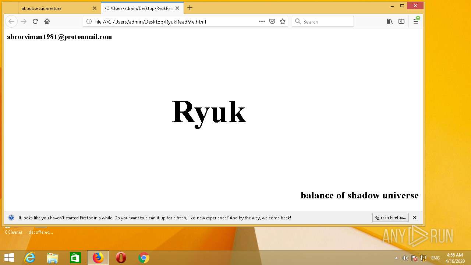Close the Firefox window

(x=415, y=6)
